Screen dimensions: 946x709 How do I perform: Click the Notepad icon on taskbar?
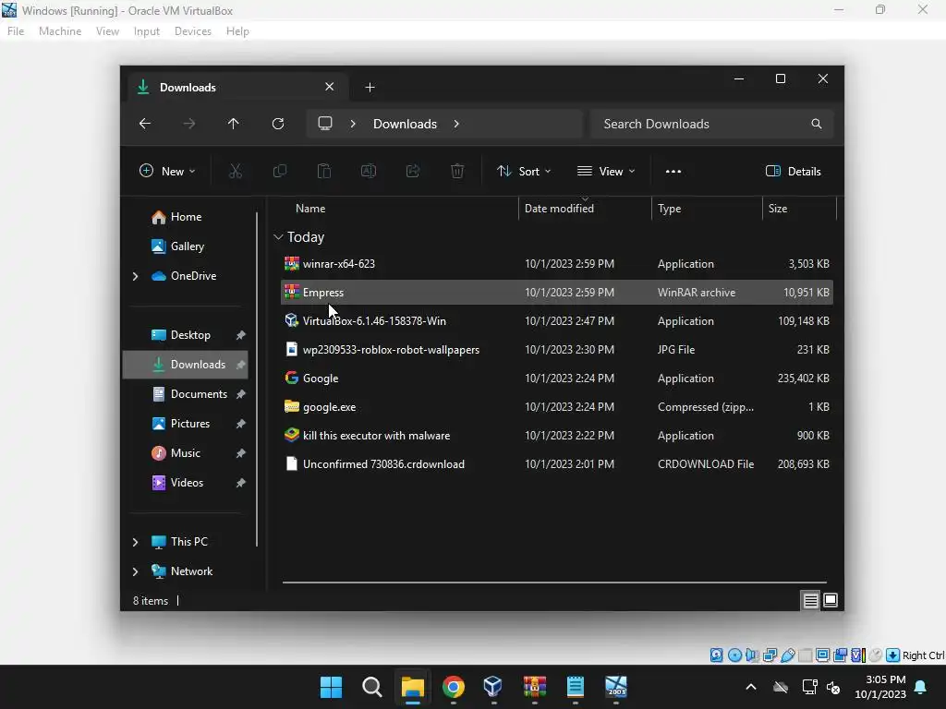pos(575,687)
